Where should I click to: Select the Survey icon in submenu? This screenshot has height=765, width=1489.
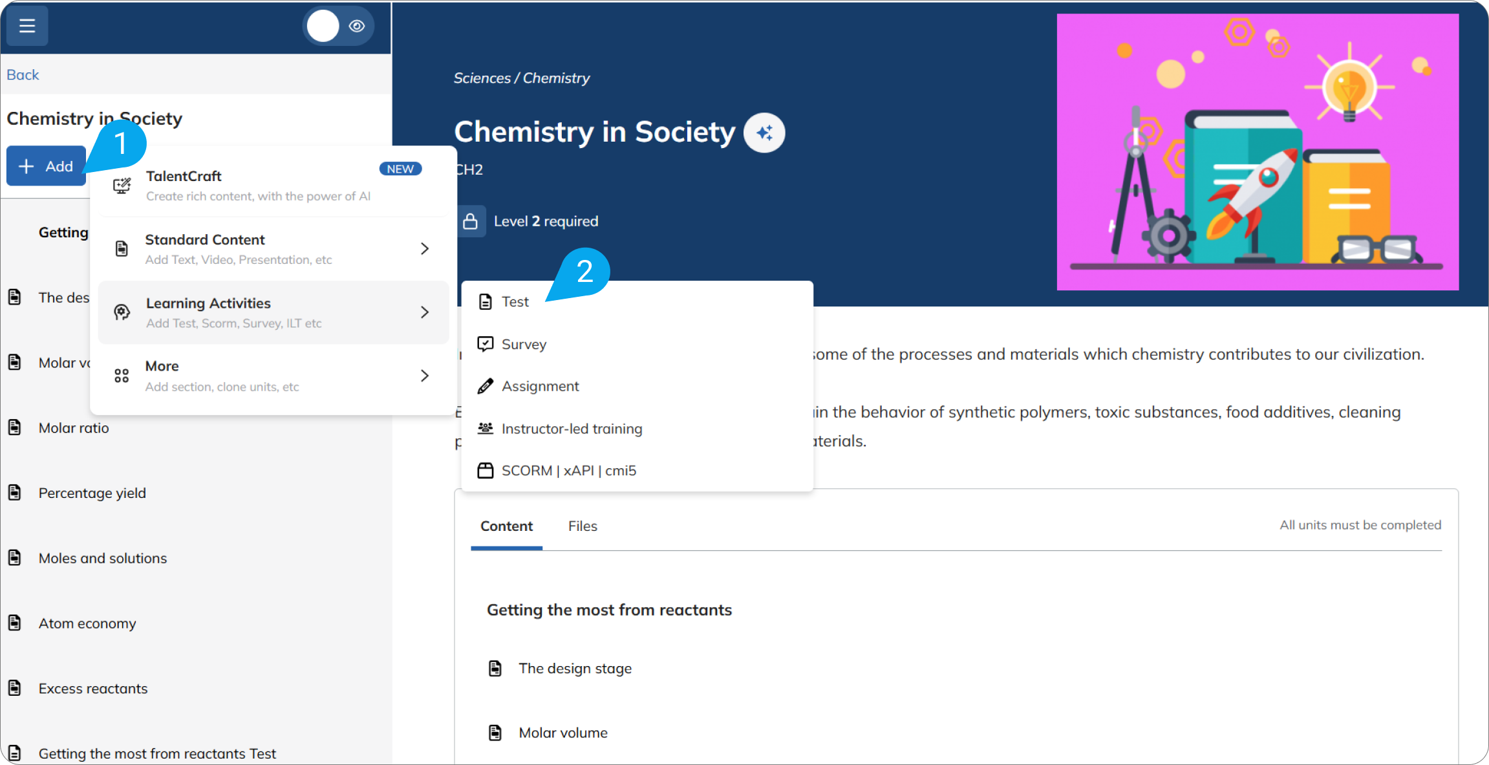coord(485,344)
